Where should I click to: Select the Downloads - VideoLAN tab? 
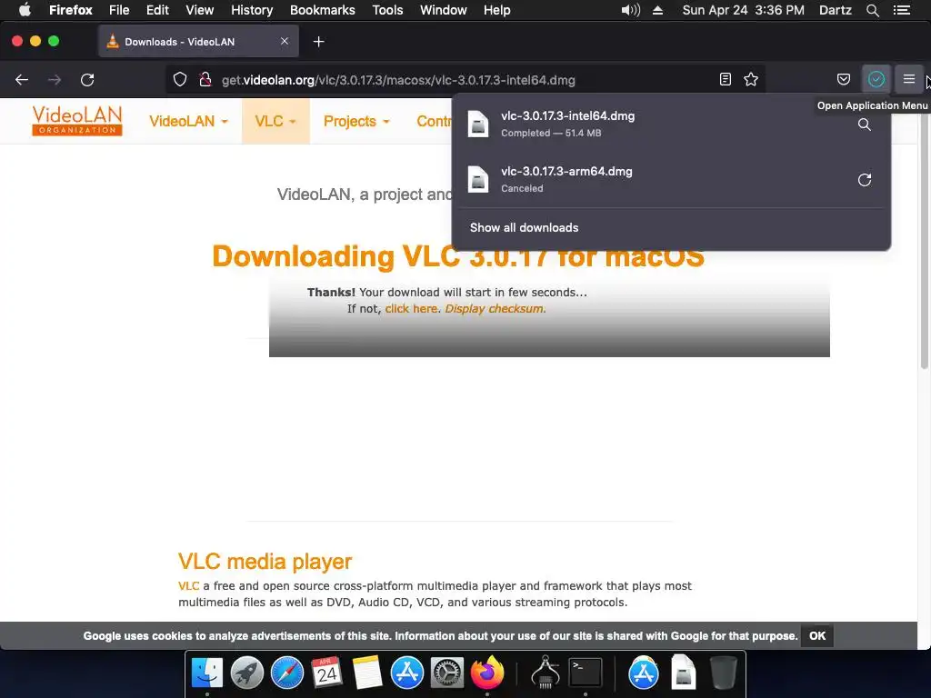198,42
